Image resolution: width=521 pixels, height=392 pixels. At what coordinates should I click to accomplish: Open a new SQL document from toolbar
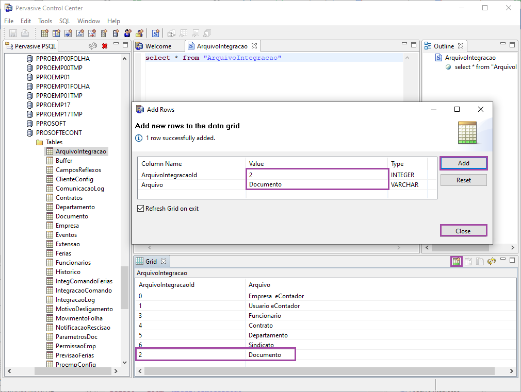[155, 33]
